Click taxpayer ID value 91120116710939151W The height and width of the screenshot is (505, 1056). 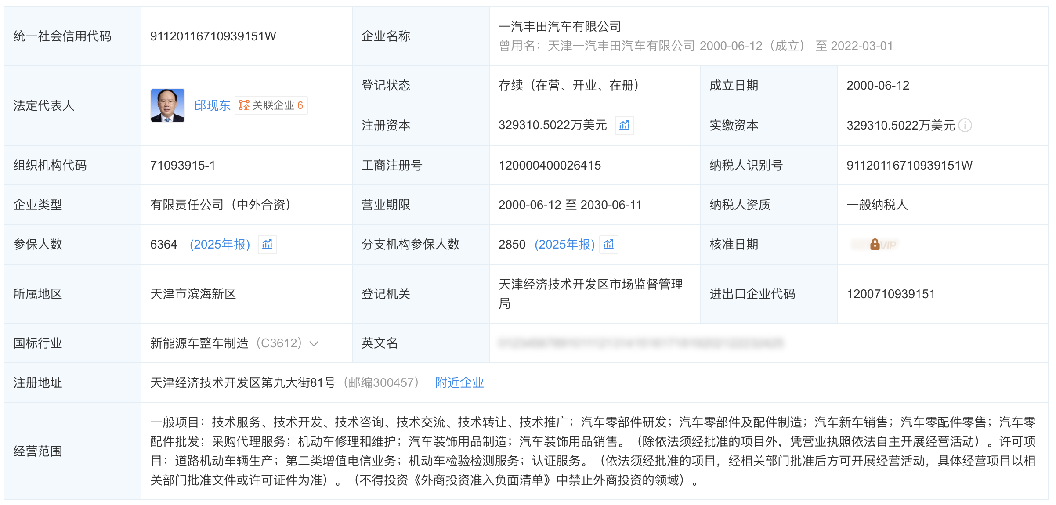(x=909, y=166)
